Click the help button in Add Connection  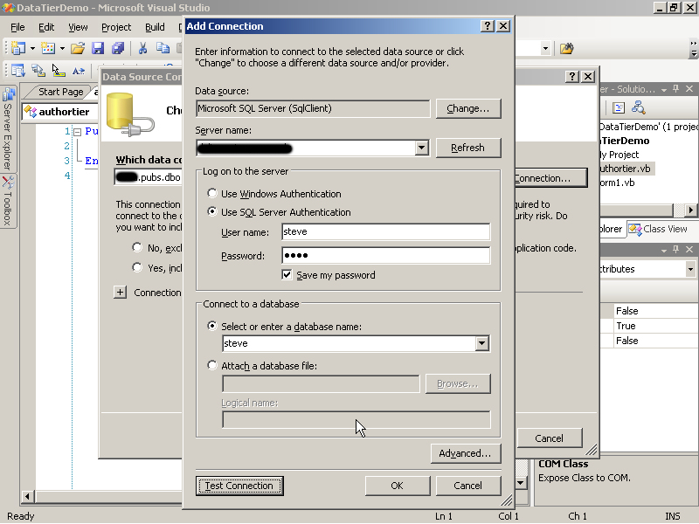click(488, 26)
